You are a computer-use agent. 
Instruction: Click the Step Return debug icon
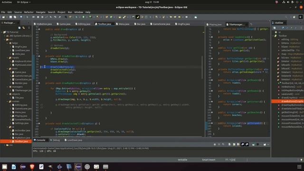(60, 17)
